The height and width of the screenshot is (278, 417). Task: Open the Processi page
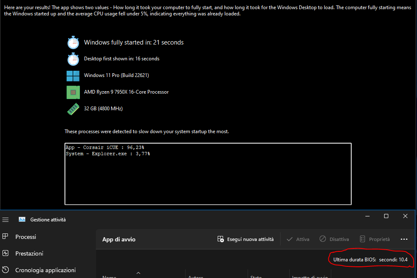[26, 237]
